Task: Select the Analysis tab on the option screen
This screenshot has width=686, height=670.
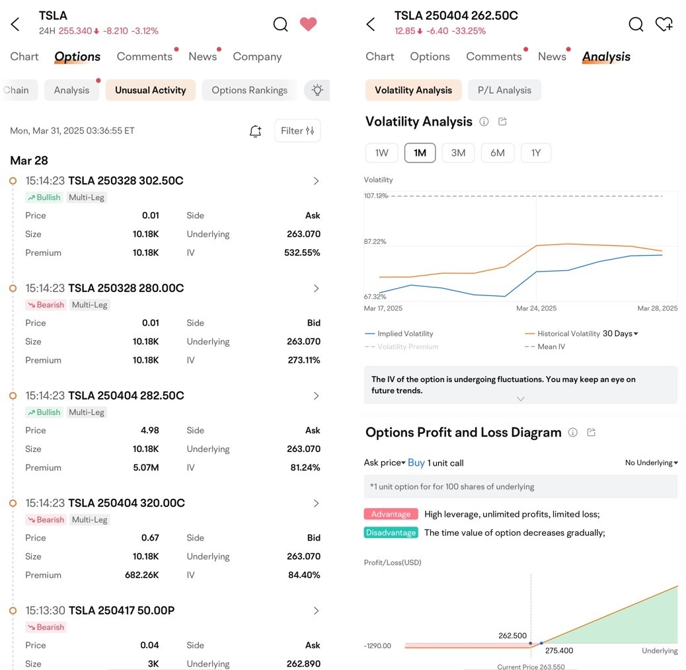Action: [x=607, y=56]
